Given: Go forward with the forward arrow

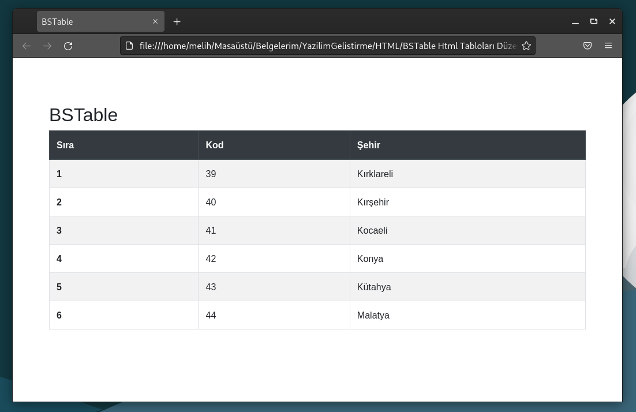Looking at the screenshot, I should 47,46.
